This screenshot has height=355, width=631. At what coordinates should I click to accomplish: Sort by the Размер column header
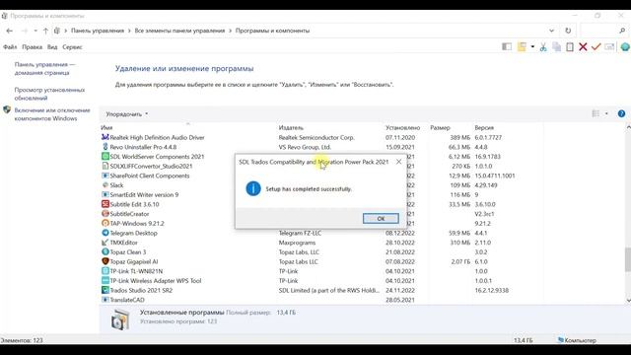(440, 127)
